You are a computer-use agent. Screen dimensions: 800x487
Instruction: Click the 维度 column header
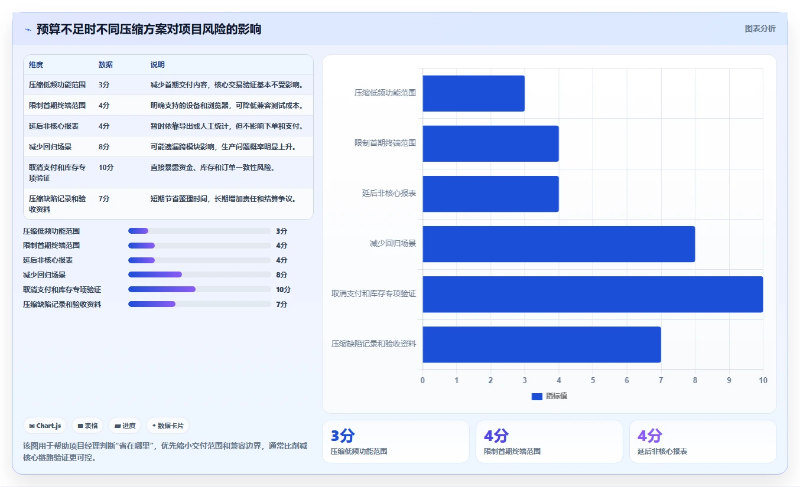click(x=36, y=65)
